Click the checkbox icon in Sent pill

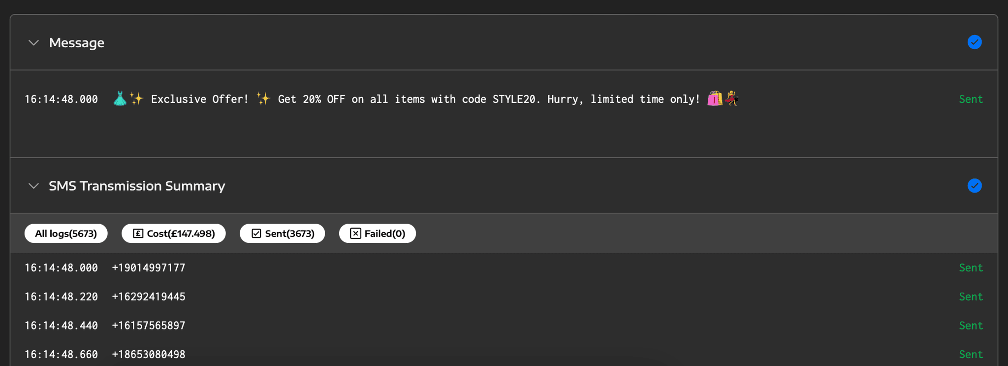pos(256,233)
